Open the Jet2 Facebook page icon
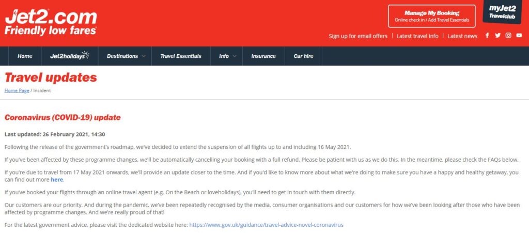Image resolution: width=529 pixels, height=233 pixels. (x=487, y=36)
